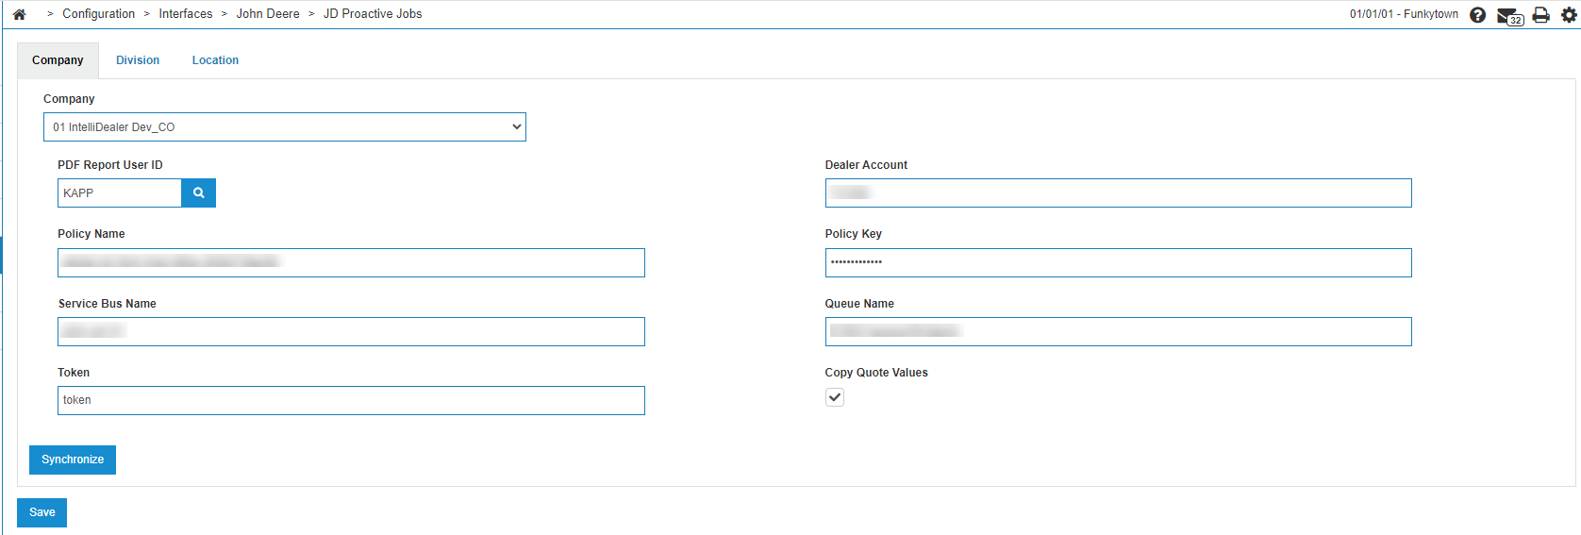Click the printer icon
The image size is (1581, 535).
coord(1541,15)
